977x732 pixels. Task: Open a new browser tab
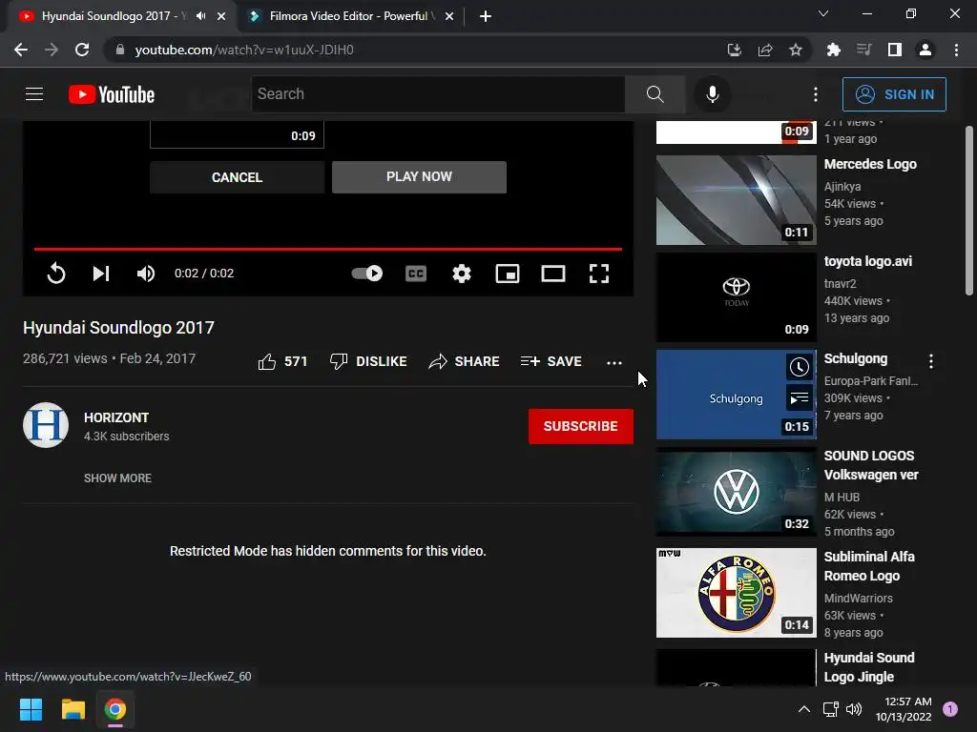(486, 16)
